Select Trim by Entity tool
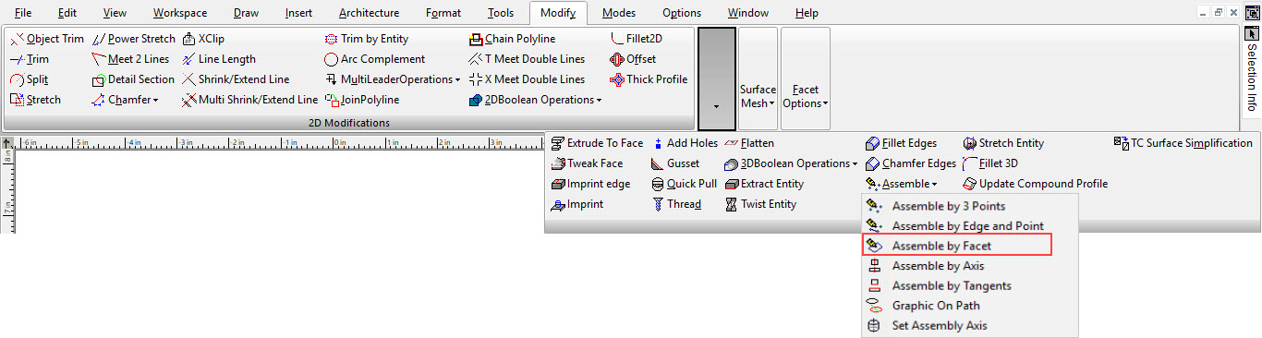 pyautogui.click(x=367, y=39)
